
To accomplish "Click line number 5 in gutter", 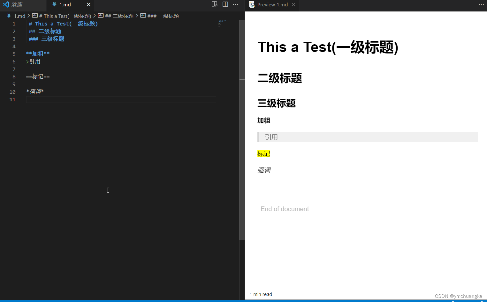I will 14,54.
